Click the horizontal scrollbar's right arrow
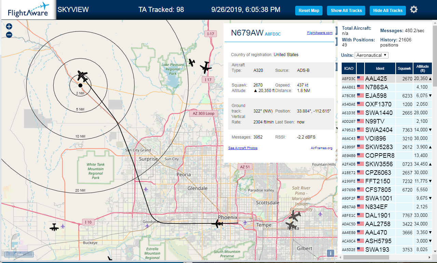Viewport: 437px width, 263px height. pyautogui.click(x=430, y=257)
